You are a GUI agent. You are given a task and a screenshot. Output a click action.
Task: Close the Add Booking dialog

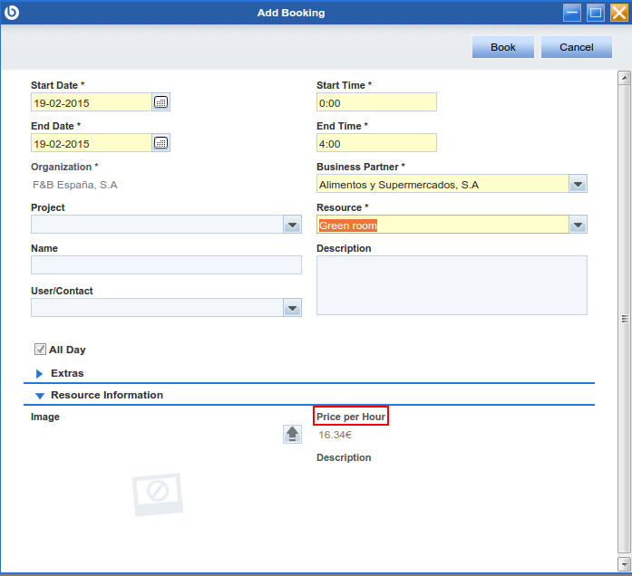[619, 13]
